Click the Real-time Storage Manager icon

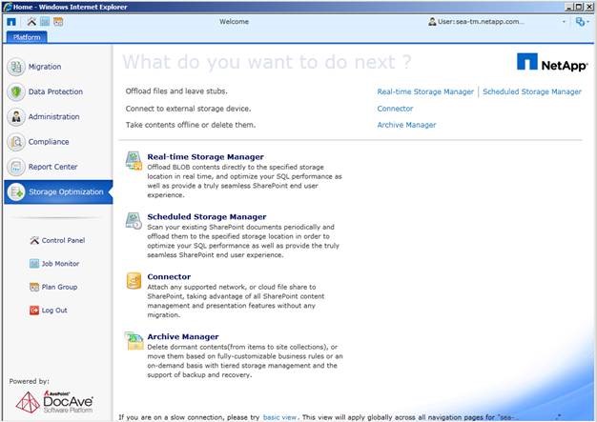134,160
